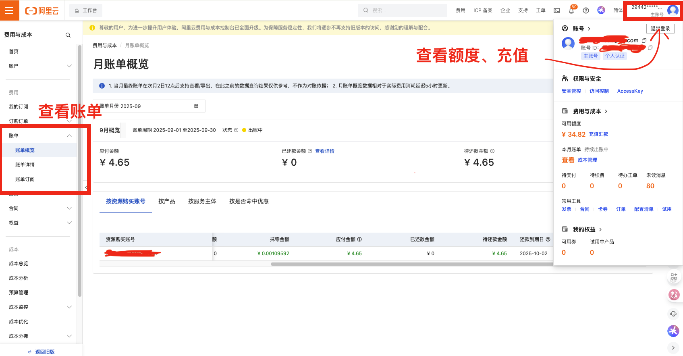
Task: Collapse the sidebar with arrow handle
Action: point(86,188)
